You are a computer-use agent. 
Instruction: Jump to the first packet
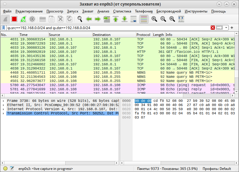[116, 19]
